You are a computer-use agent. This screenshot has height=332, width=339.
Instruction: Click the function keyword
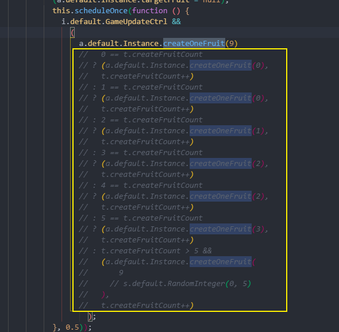149,11
